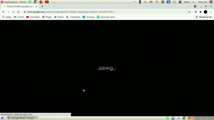This screenshot has height=120, width=214.
Task: Open the Snappa bookmark
Action: (88, 17)
